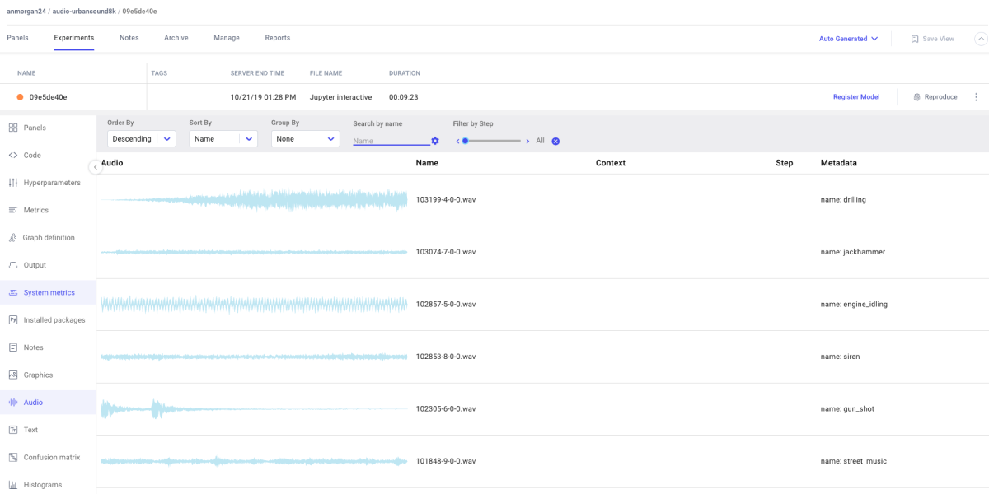The height and width of the screenshot is (494, 989).
Task: Open the experiment kebab menu
Action: pyautogui.click(x=977, y=97)
